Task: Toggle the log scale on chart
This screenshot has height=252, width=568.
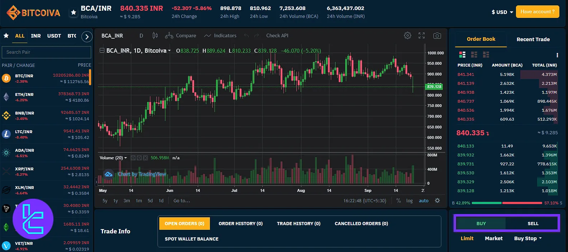Action: click(409, 200)
